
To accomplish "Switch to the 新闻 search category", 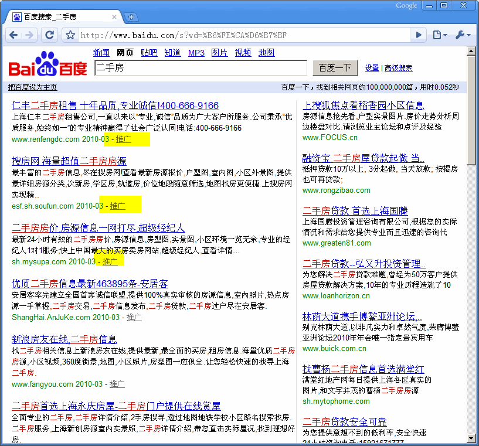I will (101, 53).
